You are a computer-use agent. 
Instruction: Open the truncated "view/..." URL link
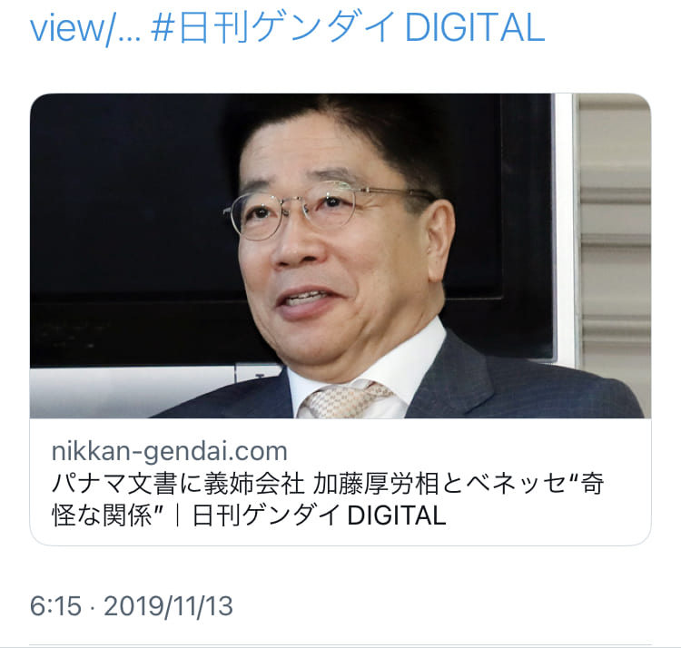[x=85, y=28]
